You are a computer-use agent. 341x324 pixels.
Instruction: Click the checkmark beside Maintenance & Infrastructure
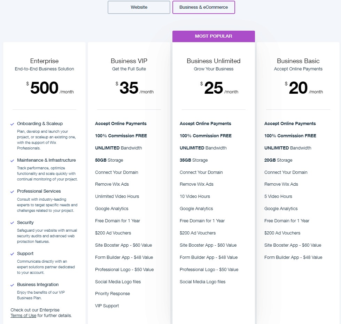pos(12,161)
